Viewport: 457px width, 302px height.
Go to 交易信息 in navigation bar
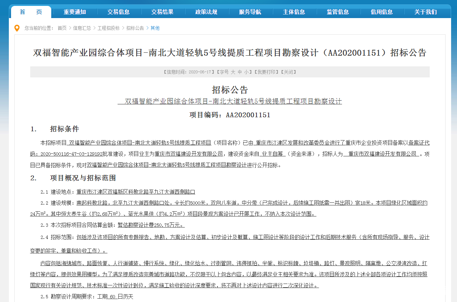click(x=119, y=12)
